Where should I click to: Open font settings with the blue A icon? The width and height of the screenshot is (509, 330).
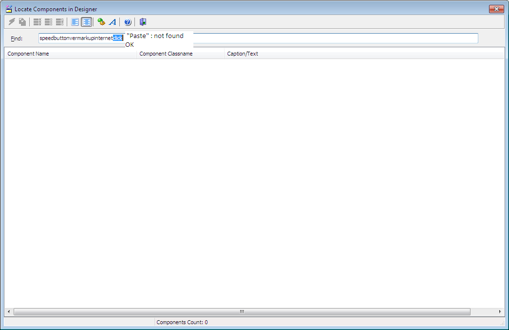[113, 22]
